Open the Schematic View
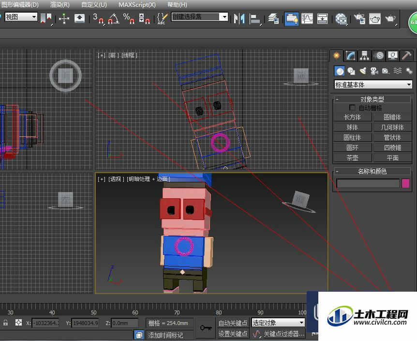 322,19
